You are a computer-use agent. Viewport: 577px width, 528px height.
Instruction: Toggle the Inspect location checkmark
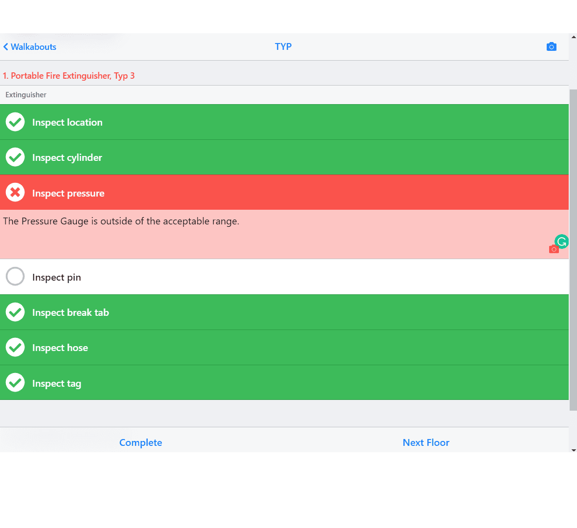[15, 122]
